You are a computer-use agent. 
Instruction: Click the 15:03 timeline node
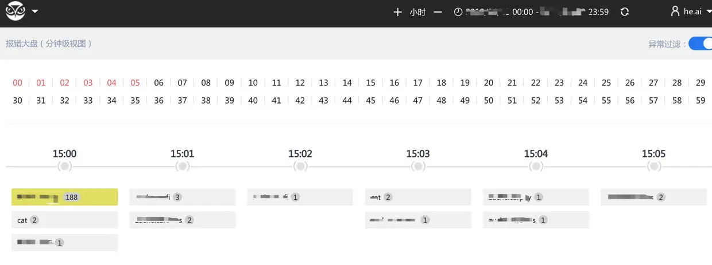418,167
